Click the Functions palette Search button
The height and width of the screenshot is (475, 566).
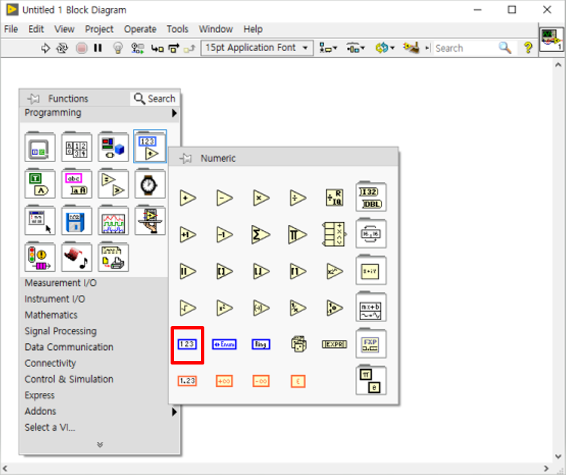coord(155,99)
